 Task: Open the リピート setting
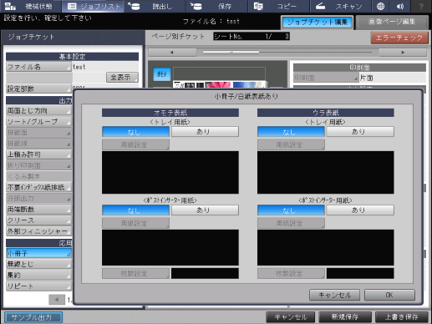pos(38,286)
